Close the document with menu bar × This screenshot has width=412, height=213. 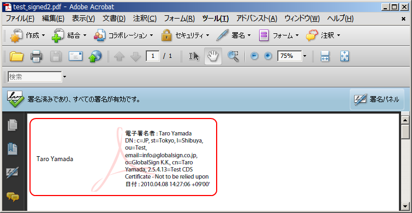point(404,19)
